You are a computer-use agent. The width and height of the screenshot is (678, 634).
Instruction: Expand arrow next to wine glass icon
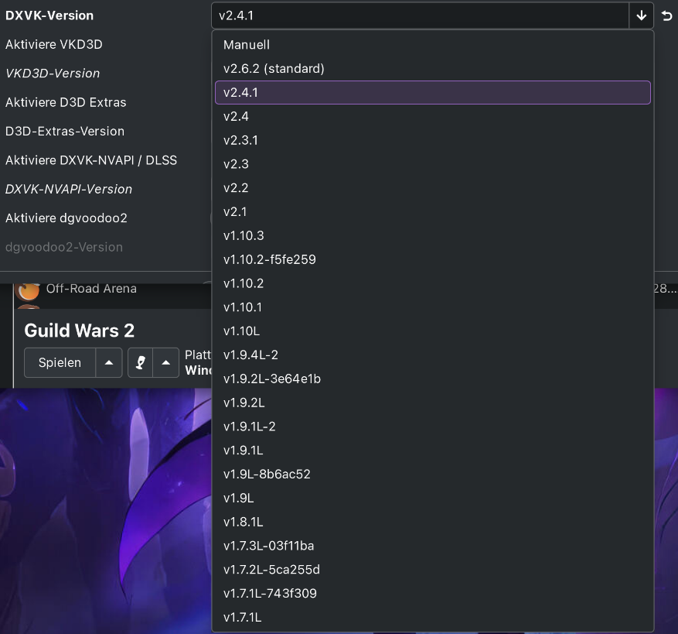click(166, 362)
